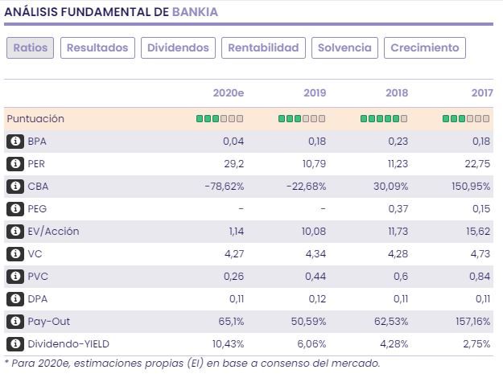Screen dimensions: 503x382
Task: Show info for Dividendo-YIELD
Action: (14, 344)
